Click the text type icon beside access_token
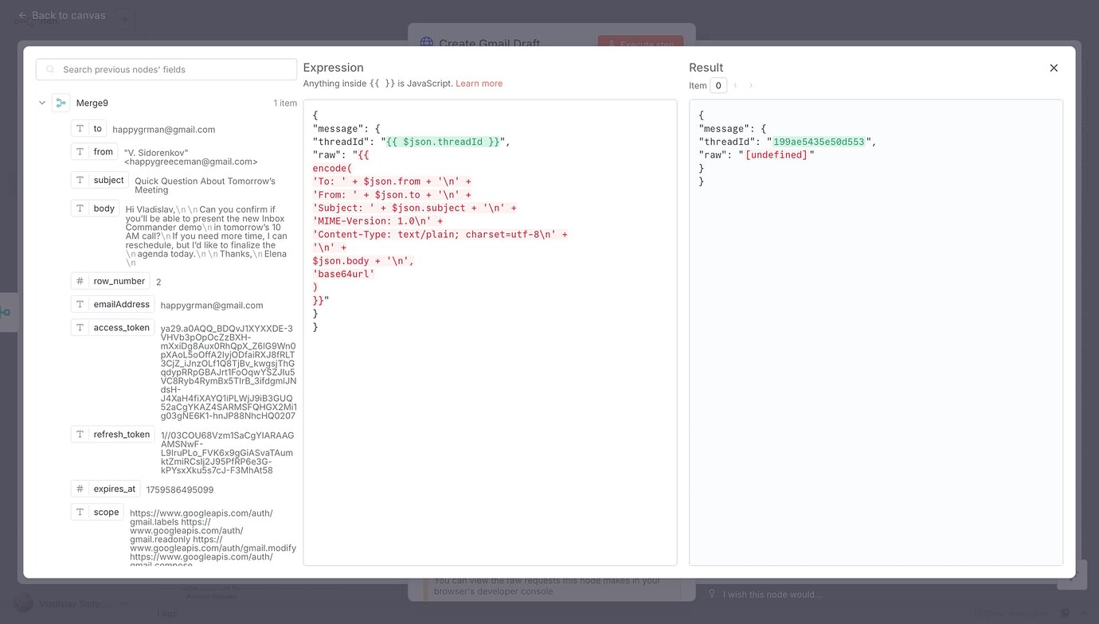Screen dimensions: 1099x624 tap(80, 327)
